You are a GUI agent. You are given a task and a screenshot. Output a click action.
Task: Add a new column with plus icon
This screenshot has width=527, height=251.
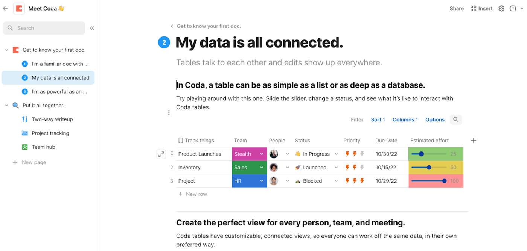[474, 140]
